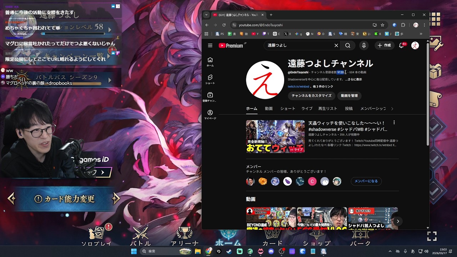Click the チャンネルをカスタマイズ button
This screenshot has width=457, height=257.
[311, 96]
